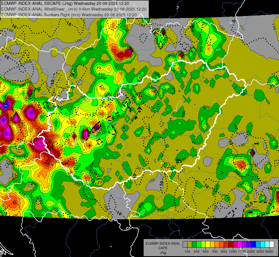279x257 pixels.
Task: Click the legend value 3000
Action: click(260, 252)
